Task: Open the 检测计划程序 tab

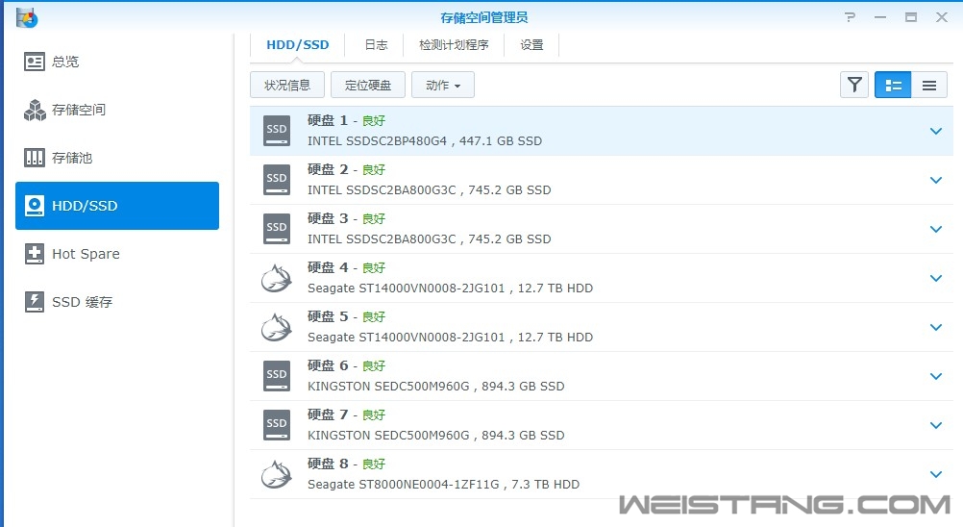Action: coord(454,45)
